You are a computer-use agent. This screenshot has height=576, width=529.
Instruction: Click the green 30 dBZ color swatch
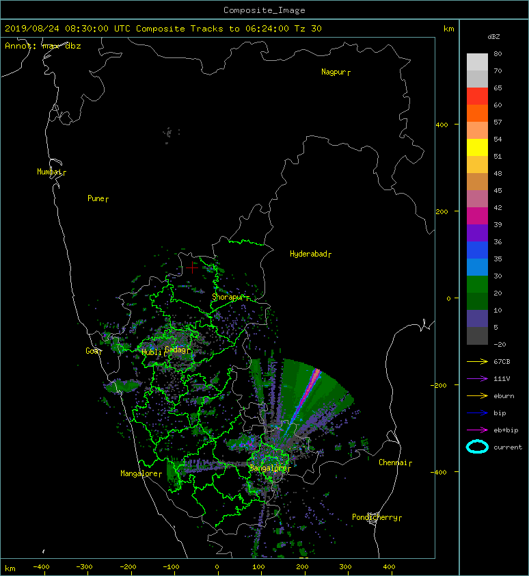pyautogui.click(x=477, y=285)
